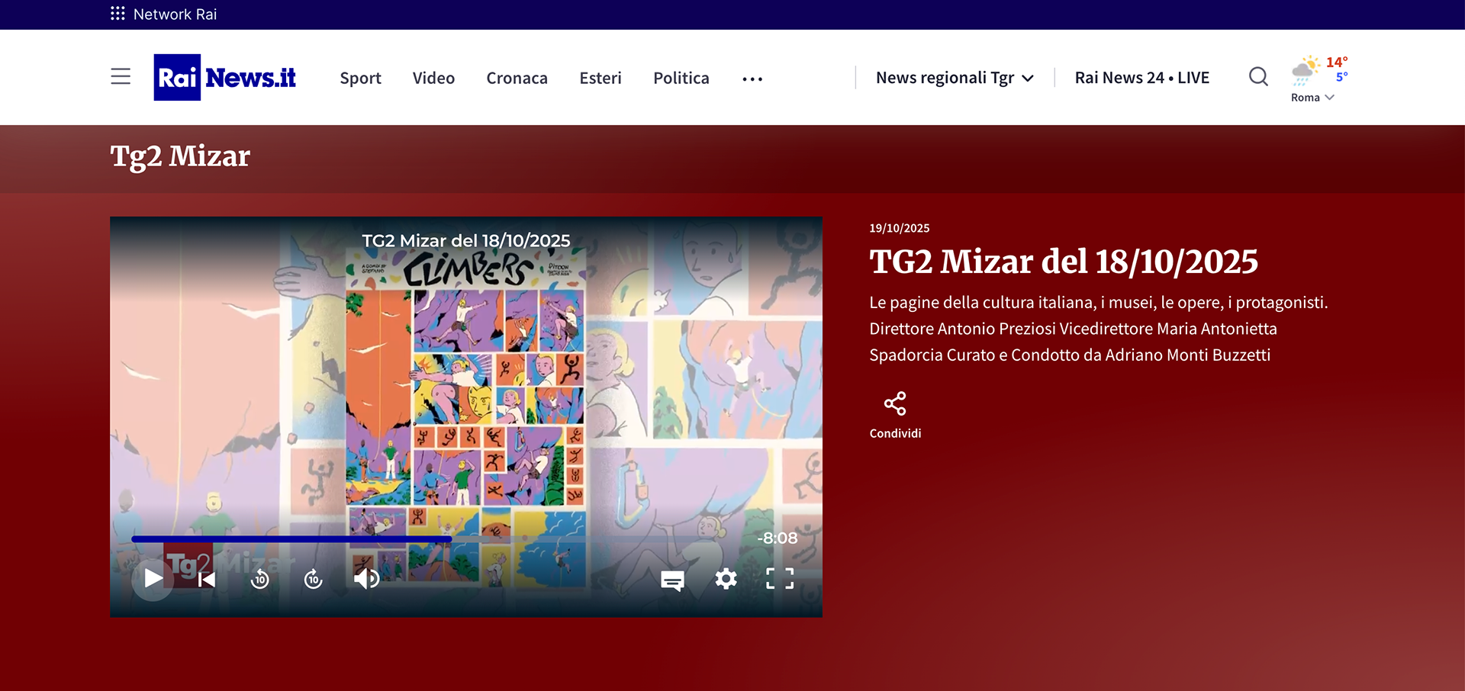
Task: Open the Network Rai grid menu
Action: (x=118, y=14)
